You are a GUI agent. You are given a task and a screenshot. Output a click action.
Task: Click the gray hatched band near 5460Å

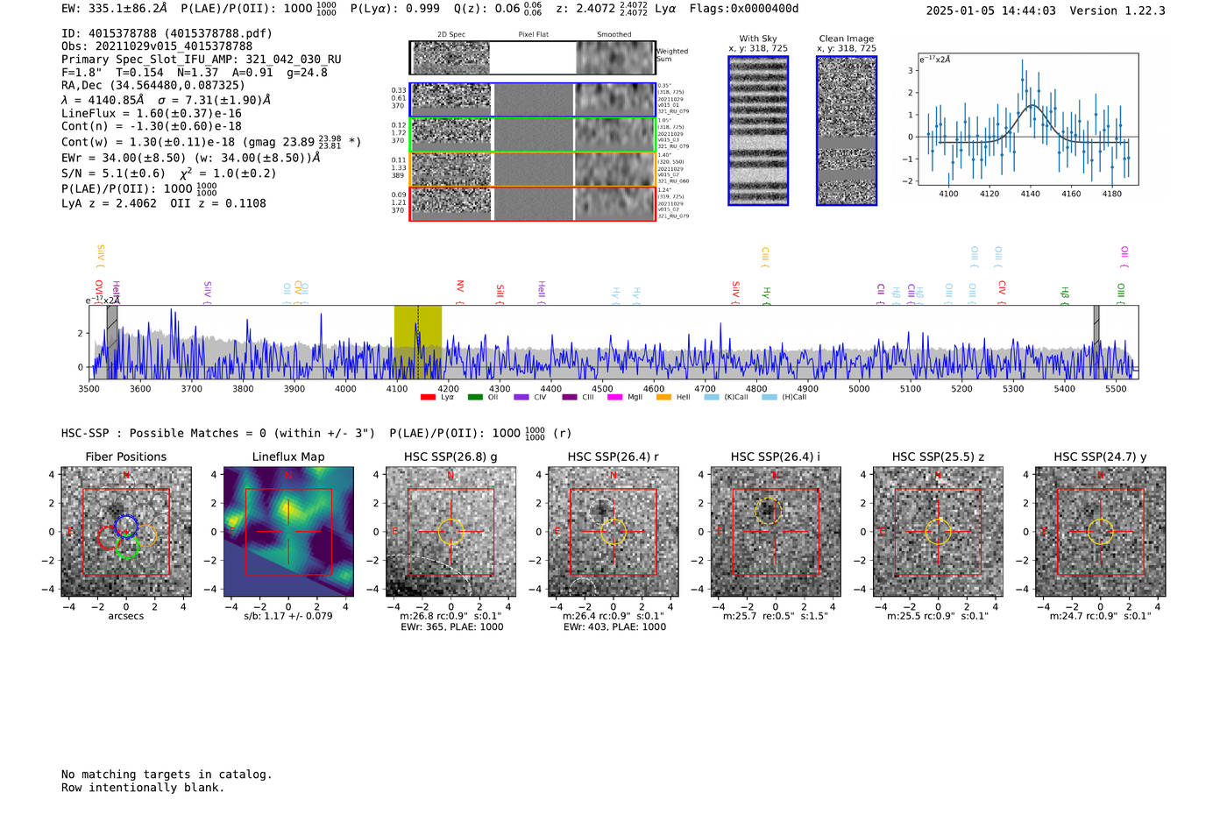click(1096, 342)
